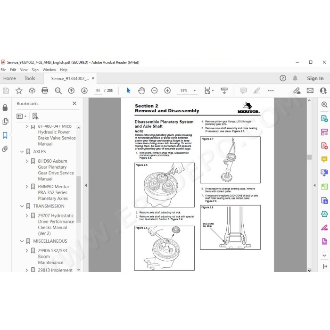Screen dimensions: 330x330
Task: Close the Service_91334002 document tab
Action: click(x=93, y=78)
